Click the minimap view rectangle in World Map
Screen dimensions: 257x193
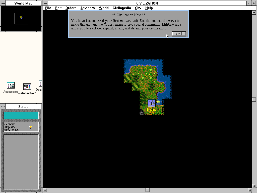click(x=21, y=19)
